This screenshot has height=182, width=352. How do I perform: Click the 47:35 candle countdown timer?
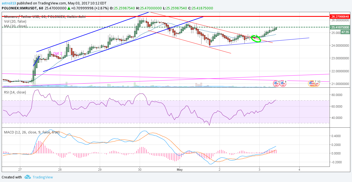pyautogui.click(x=345, y=32)
